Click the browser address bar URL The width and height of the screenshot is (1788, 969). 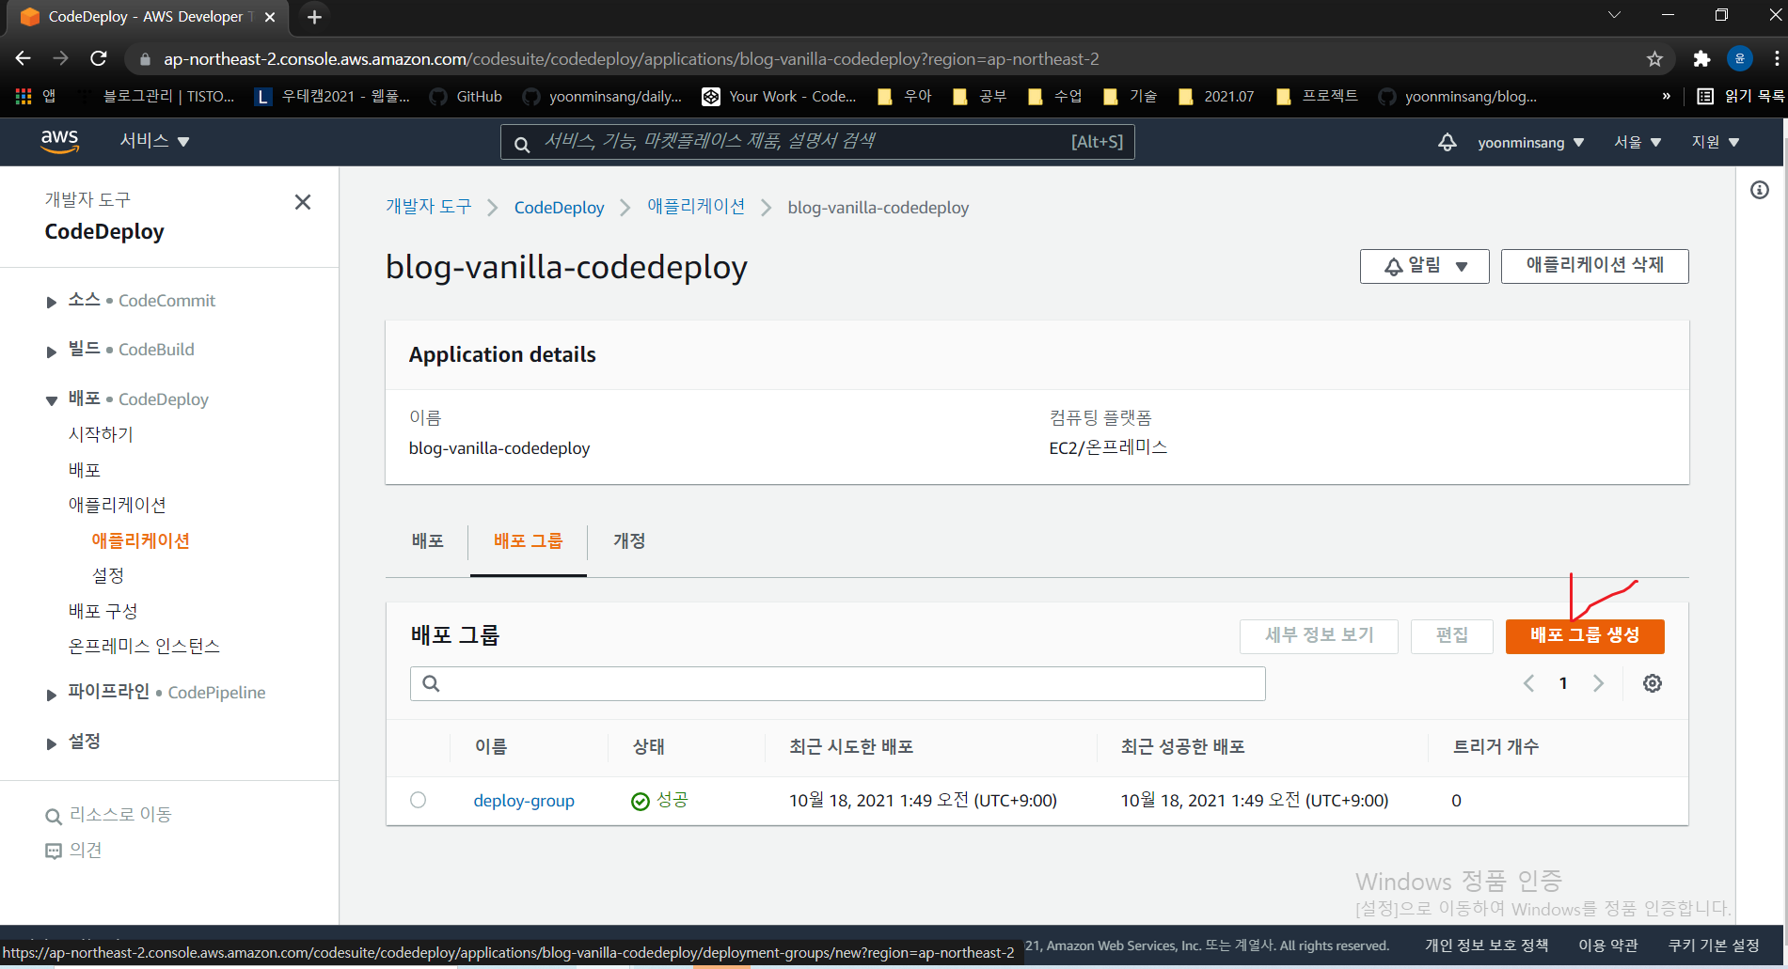pos(631,59)
